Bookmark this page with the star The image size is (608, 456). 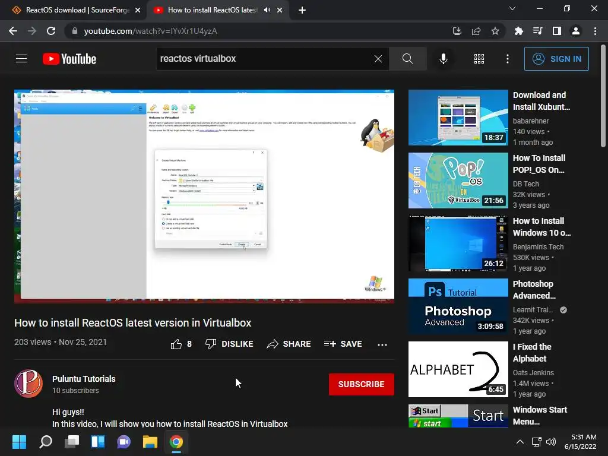pos(495,31)
